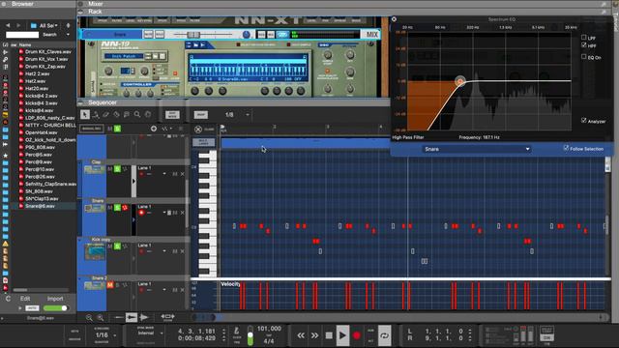Open the Internal sync mode dropdown
Screen dimensions: 619x348
click(x=162, y=333)
